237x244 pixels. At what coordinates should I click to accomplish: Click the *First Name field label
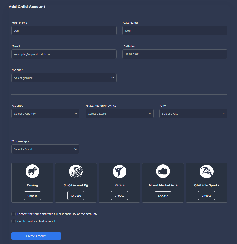pyautogui.click(x=19, y=23)
